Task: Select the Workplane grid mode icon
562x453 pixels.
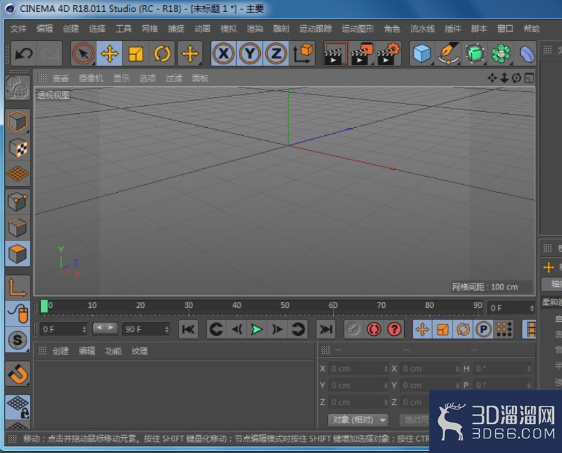Action: 17,174
